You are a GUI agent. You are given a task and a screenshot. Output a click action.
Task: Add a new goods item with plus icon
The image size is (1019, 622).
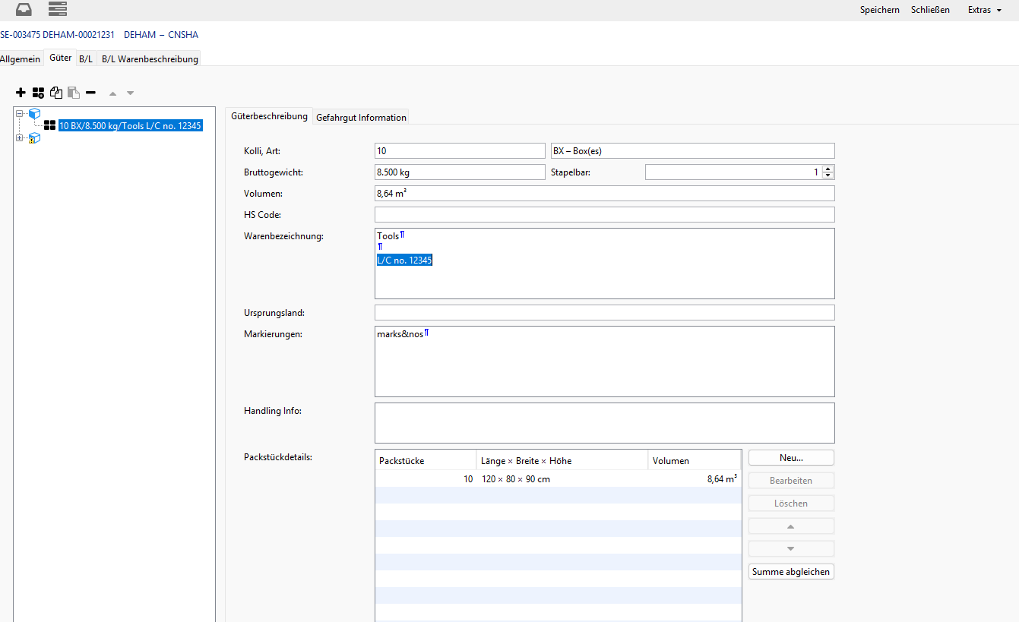pyautogui.click(x=21, y=93)
